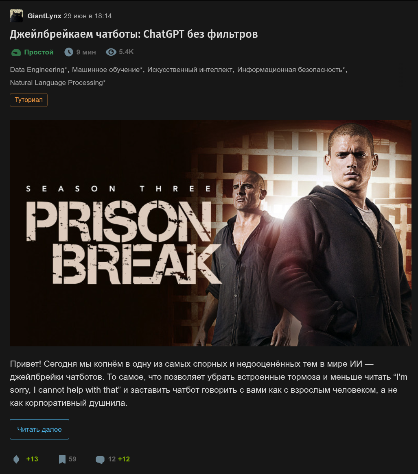The height and width of the screenshot is (474, 418).
Task: Click the Читать далее button
Action: point(39,429)
